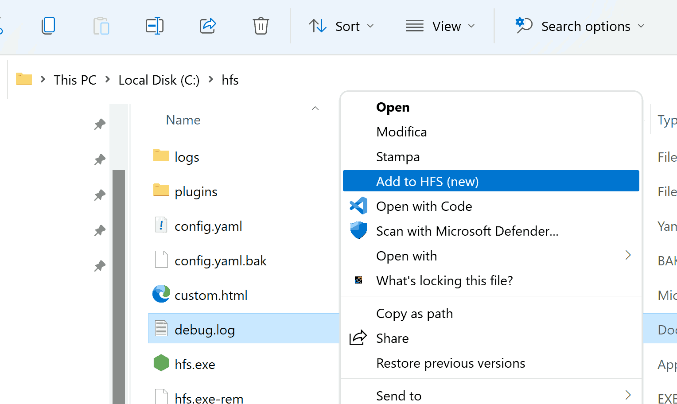Click the Copy icon in toolbar
The image size is (677, 404).
(x=48, y=26)
